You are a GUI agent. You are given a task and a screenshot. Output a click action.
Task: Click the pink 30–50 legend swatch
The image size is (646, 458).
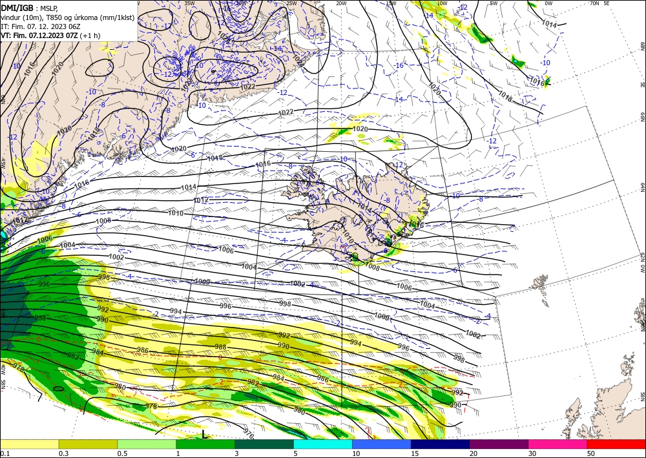[x=558, y=444]
